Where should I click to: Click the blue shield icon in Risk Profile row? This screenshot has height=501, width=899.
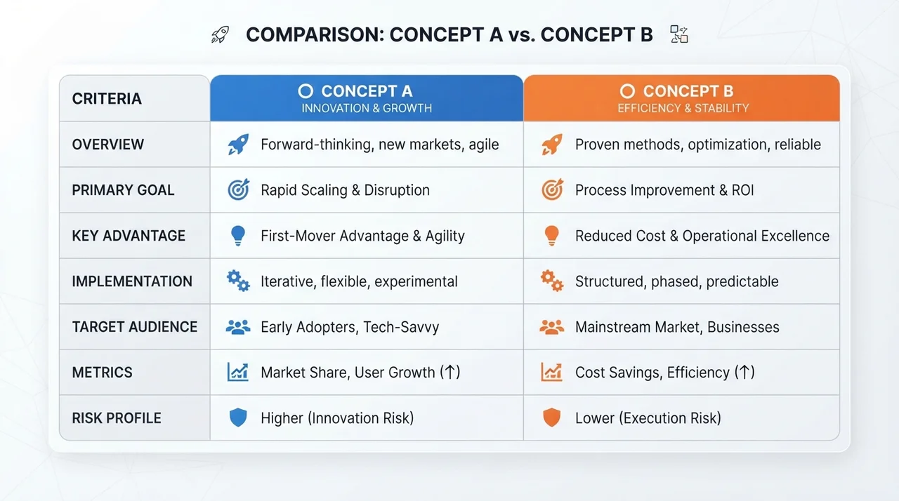tap(238, 418)
